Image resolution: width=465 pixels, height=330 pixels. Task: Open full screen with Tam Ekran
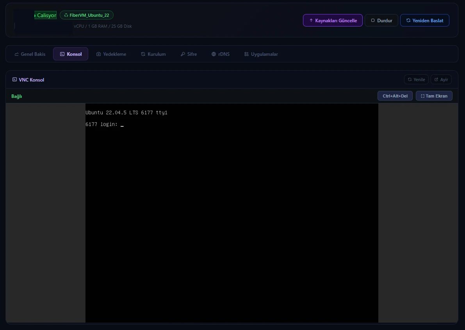(434, 96)
